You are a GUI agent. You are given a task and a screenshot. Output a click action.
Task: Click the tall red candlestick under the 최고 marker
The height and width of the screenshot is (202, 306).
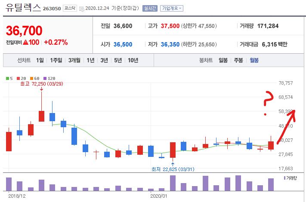click(42, 116)
